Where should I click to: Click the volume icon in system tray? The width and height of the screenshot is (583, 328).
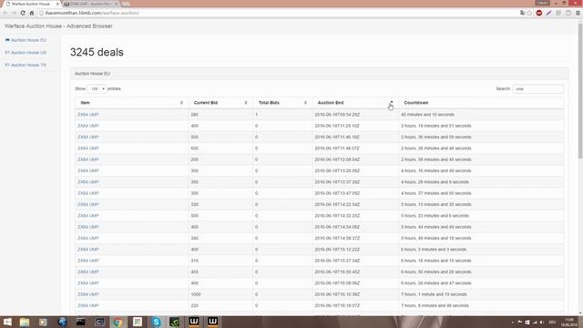point(542,323)
